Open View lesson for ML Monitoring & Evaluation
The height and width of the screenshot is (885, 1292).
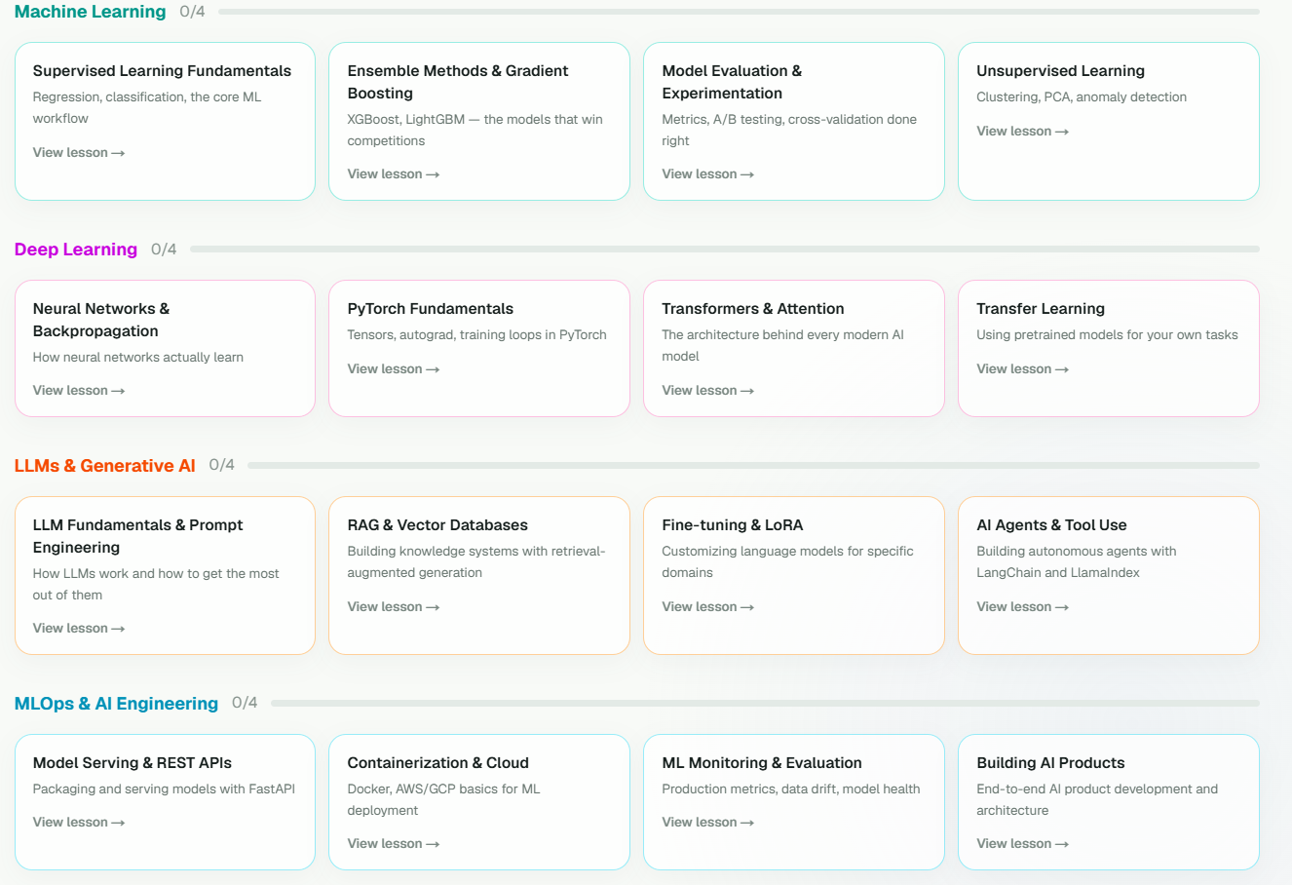coord(708,823)
